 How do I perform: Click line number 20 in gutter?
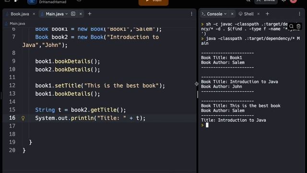12,150
